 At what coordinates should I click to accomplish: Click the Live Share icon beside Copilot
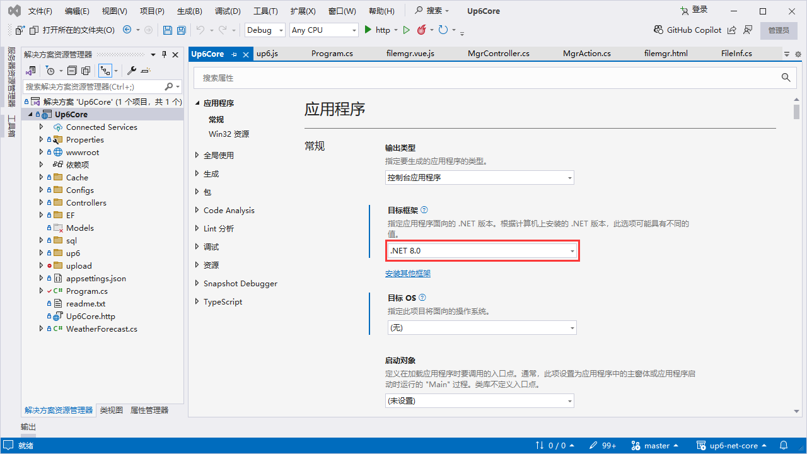coord(732,30)
